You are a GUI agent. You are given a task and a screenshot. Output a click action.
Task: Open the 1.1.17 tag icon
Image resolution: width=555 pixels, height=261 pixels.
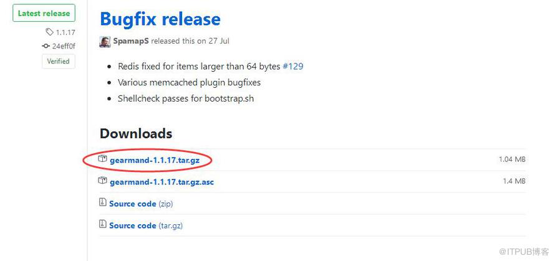point(49,32)
